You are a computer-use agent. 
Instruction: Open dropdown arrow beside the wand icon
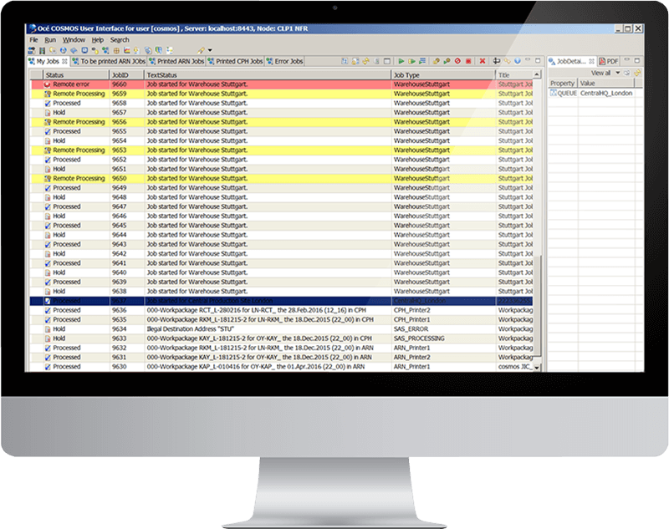click(x=209, y=50)
